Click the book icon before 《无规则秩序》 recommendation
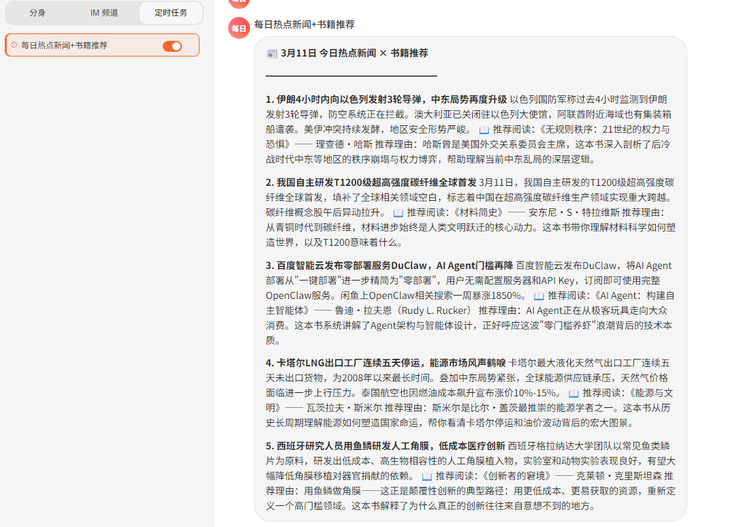This screenshot has height=527, width=754. pyautogui.click(x=484, y=129)
